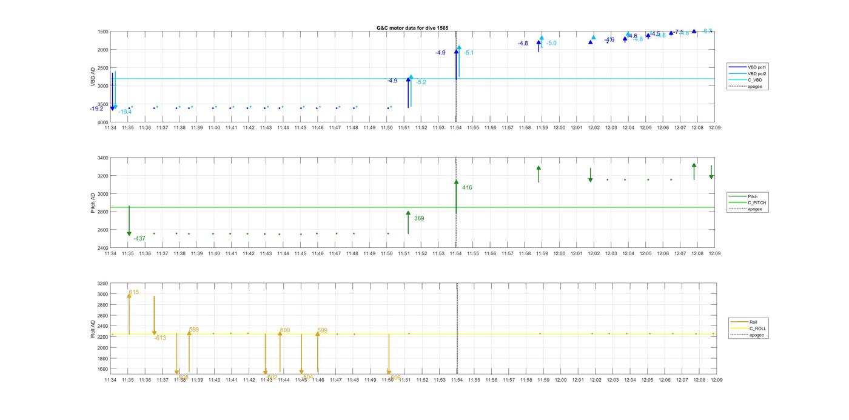Click the 615 roll data label
849x420 pixels.
pos(134,293)
